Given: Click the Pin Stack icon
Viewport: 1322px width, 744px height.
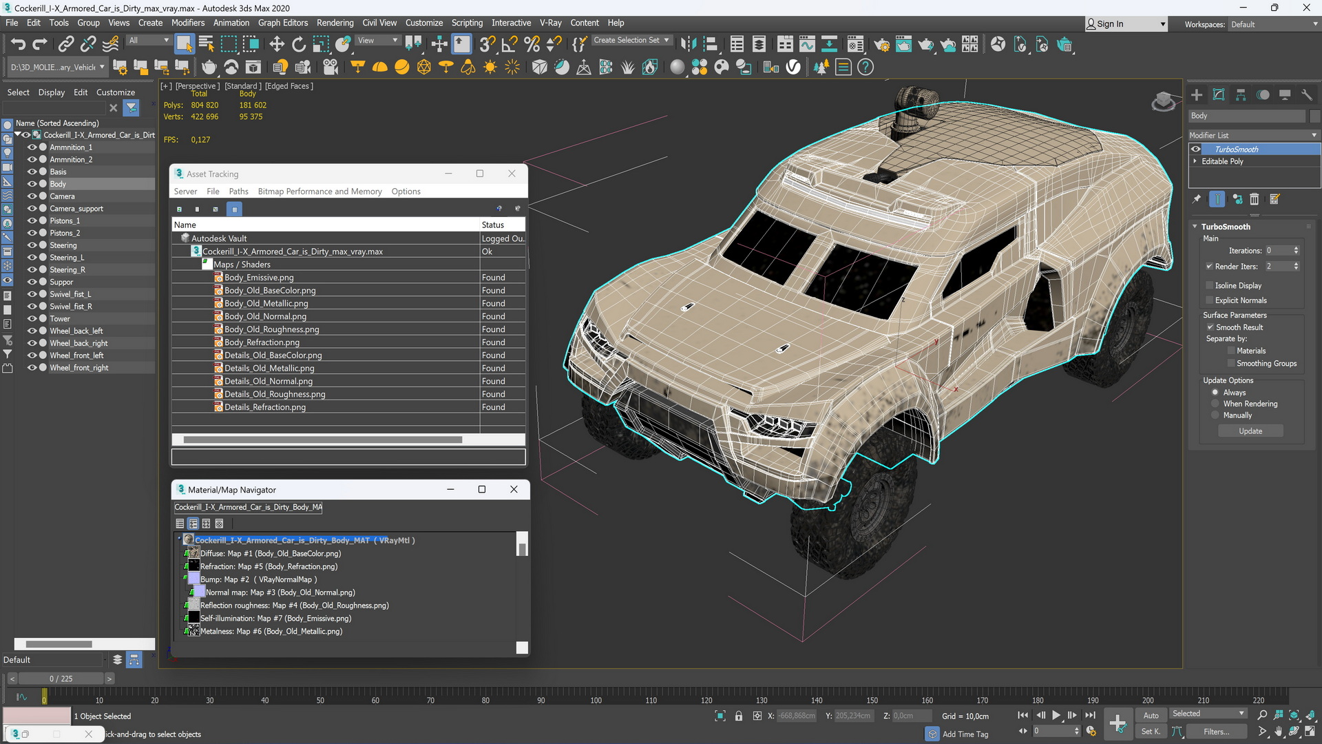Looking at the screenshot, I should pos(1197,199).
